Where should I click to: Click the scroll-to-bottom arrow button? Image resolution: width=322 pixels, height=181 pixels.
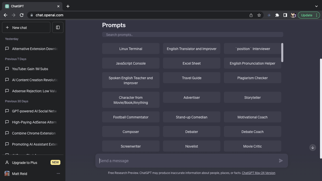click(x=313, y=148)
